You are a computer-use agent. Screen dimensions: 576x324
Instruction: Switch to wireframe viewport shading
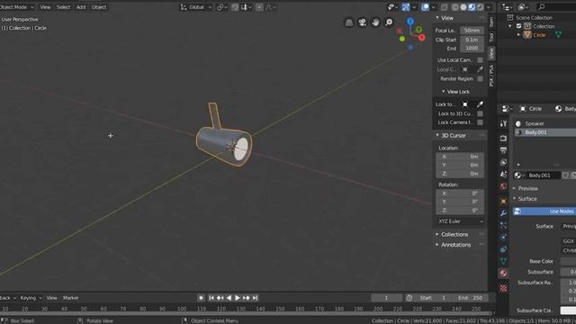click(x=455, y=7)
